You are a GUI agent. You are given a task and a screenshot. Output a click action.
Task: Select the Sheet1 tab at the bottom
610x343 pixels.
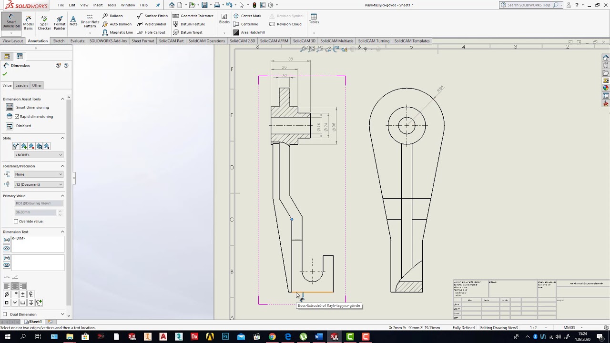[33, 322]
